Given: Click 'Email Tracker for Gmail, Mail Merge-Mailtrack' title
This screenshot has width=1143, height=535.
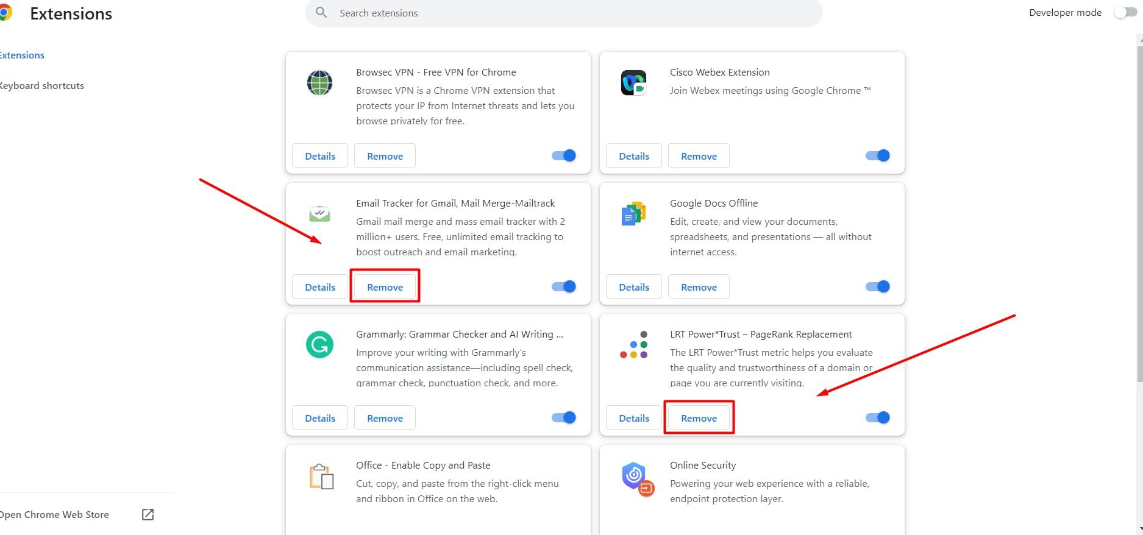Looking at the screenshot, I should click(x=455, y=203).
